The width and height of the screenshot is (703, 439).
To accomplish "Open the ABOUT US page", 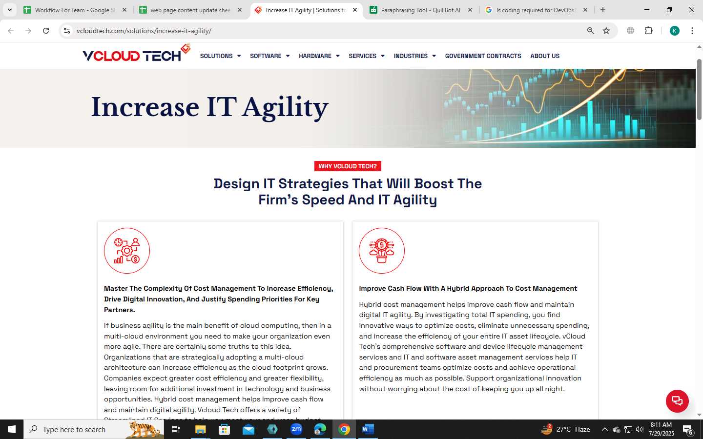I will (545, 56).
